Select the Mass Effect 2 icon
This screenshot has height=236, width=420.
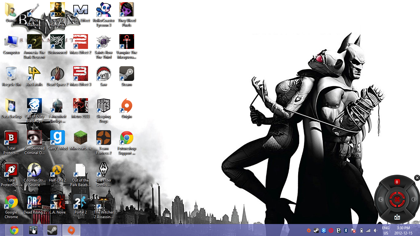pos(81,45)
